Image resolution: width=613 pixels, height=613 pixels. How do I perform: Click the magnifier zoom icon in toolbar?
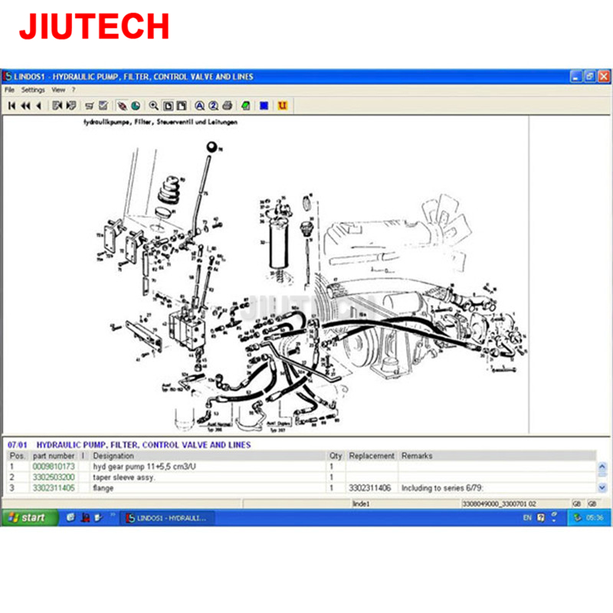pyautogui.click(x=154, y=106)
